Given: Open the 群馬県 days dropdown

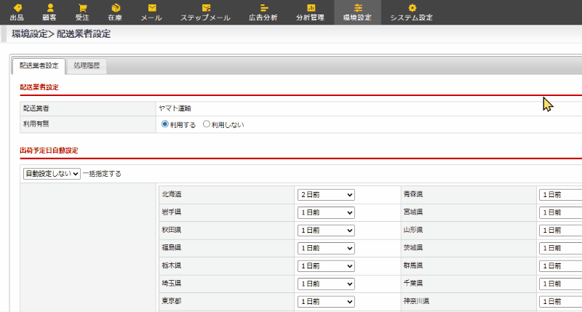Looking at the screenshot, I should (560, 266).
